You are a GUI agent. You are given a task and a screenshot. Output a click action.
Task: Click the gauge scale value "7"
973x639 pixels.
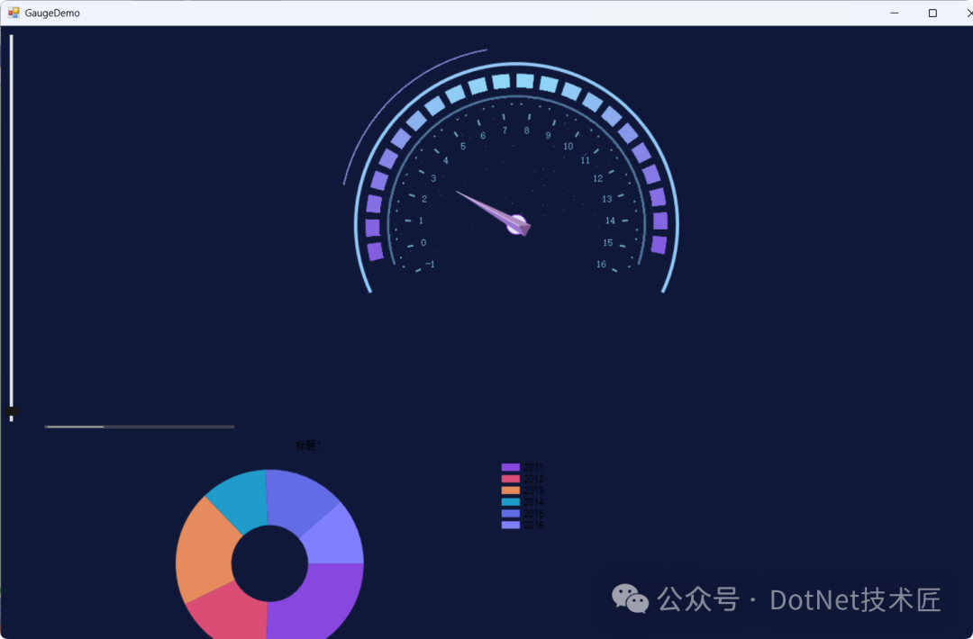(505, 130)
